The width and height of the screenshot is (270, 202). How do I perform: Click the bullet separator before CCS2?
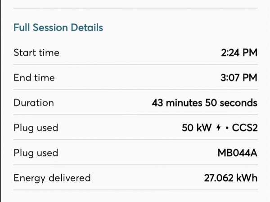pyautogui.click(x=227, y=128)
